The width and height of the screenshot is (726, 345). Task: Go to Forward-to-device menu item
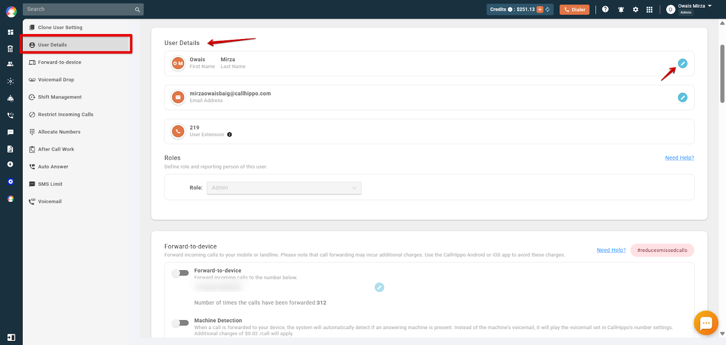[x=77, y=62]
